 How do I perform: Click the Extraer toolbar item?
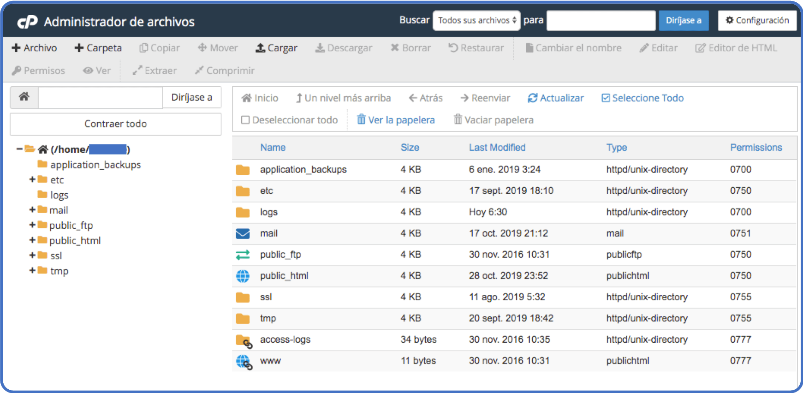pos(155,71)
